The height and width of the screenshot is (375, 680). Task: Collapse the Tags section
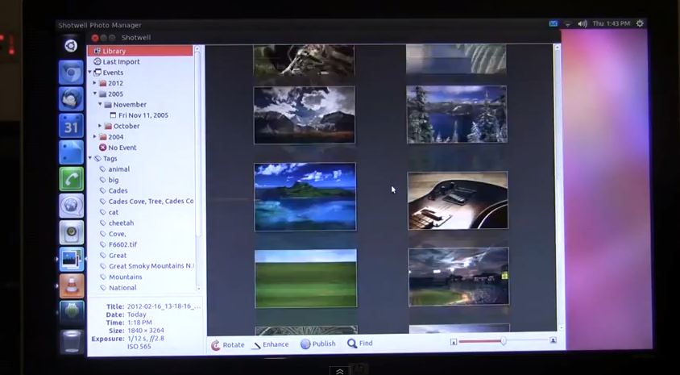(90, 159)
